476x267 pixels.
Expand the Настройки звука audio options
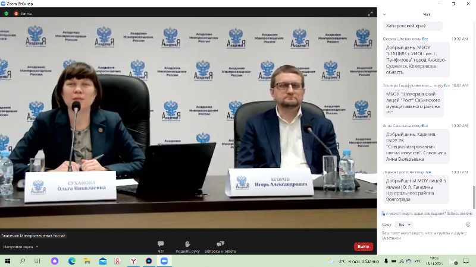click(36, 246)
